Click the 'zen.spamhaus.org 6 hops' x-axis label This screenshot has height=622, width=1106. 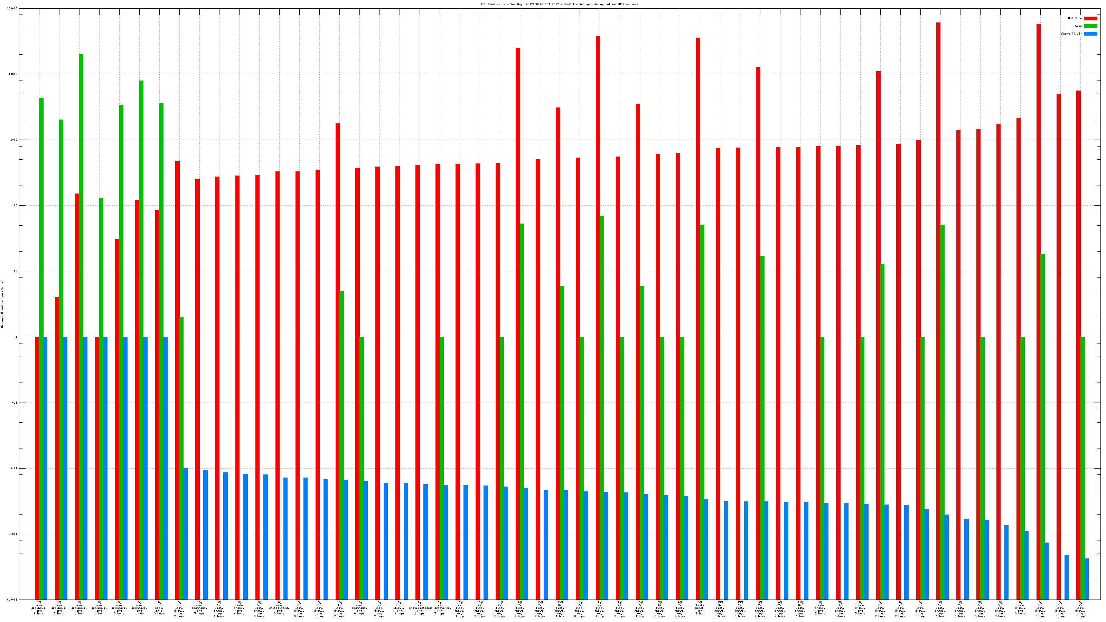pos(359,608)
